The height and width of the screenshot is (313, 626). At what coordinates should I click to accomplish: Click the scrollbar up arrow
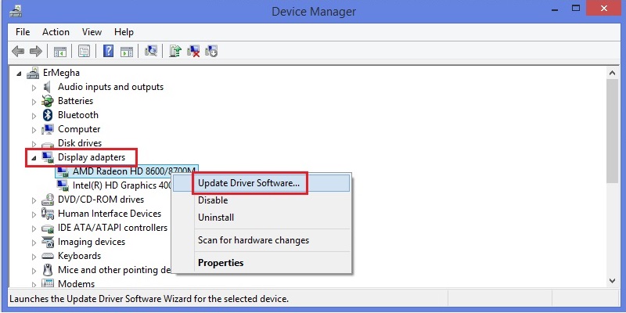612,72
